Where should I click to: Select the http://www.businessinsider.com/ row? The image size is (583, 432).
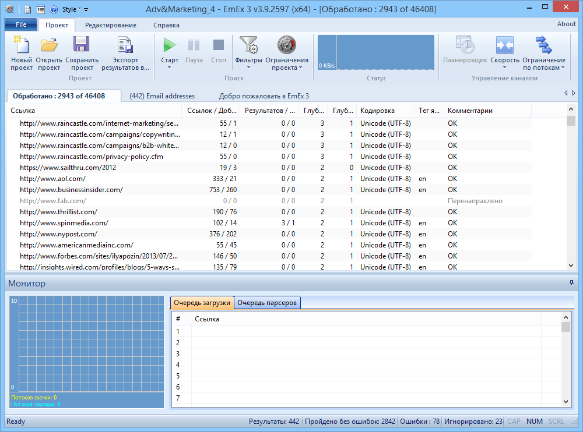tap(269, 190)
